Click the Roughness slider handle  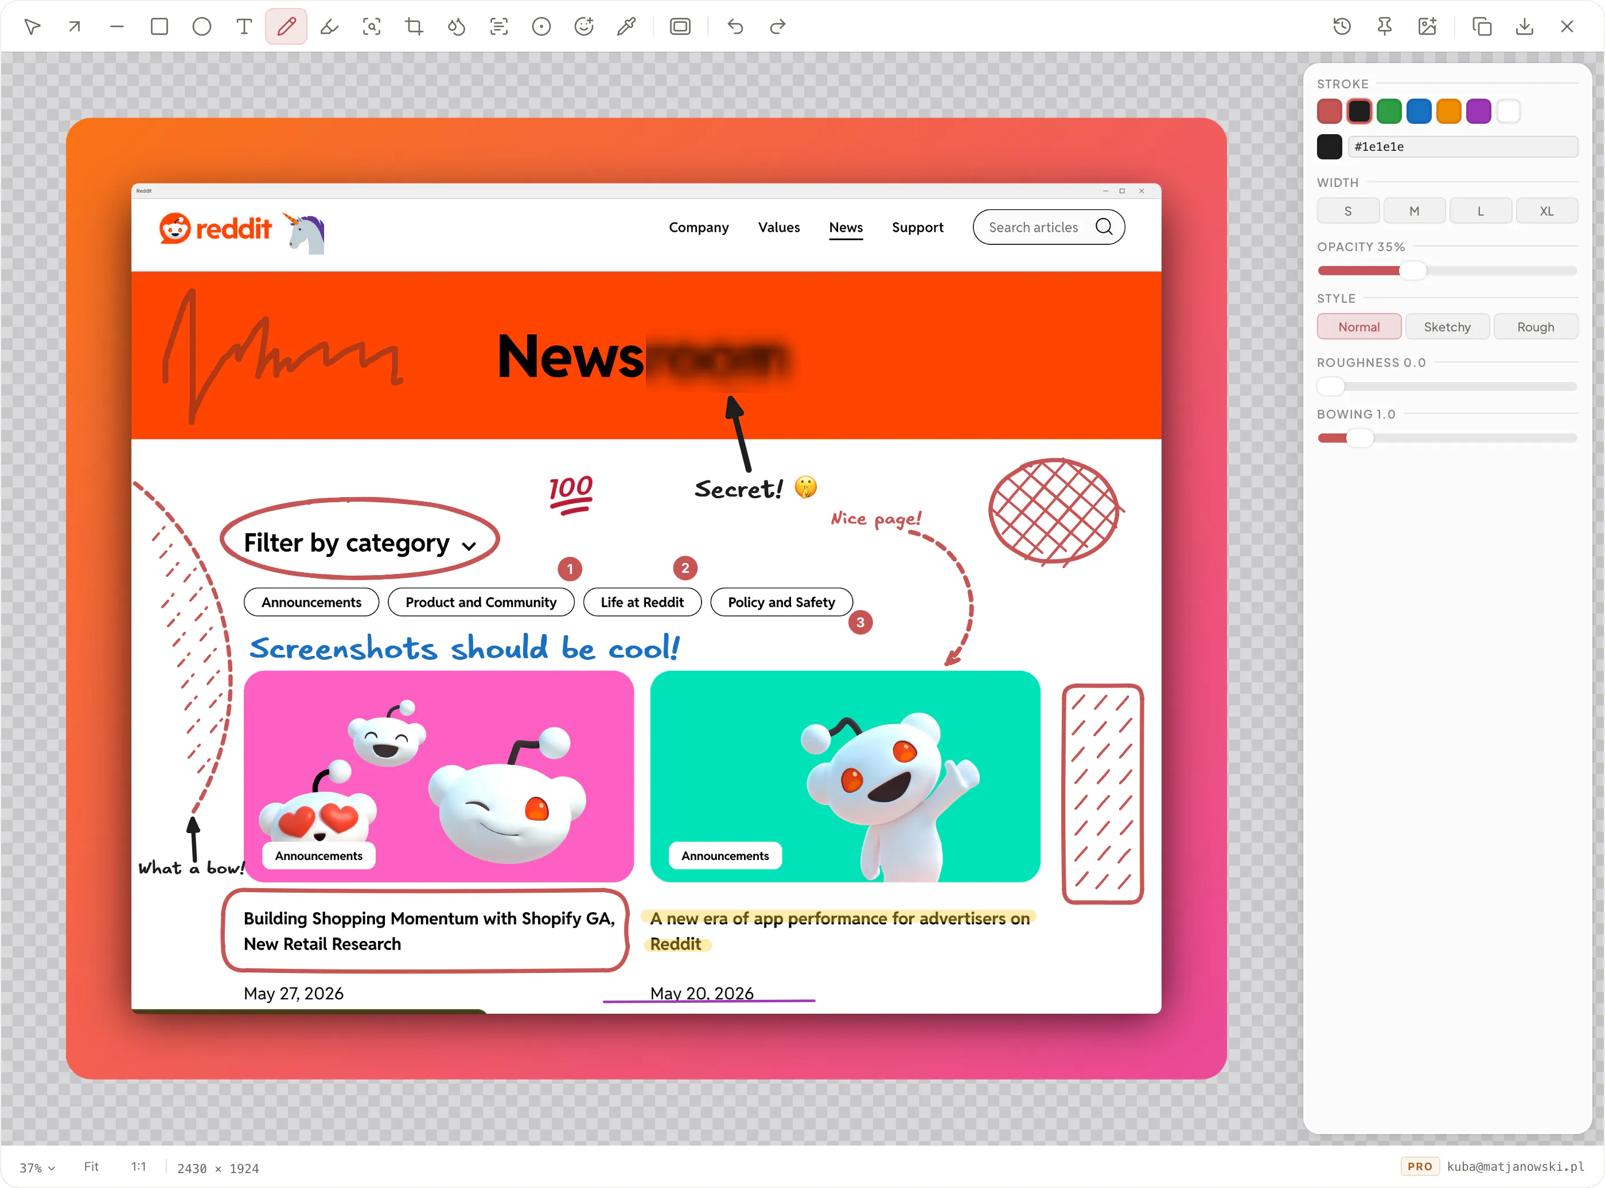(1331, 387)
